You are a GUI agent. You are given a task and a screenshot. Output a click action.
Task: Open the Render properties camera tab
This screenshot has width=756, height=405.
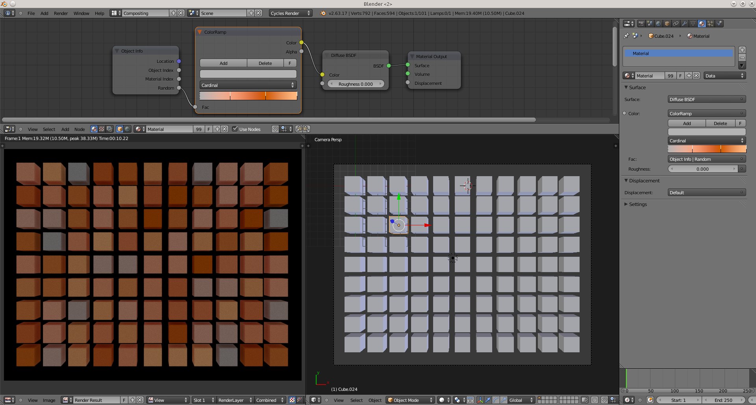click(641, 24)
